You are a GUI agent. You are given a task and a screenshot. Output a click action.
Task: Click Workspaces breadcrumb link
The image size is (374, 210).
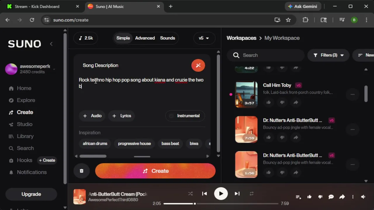pyautogui.click(x=241, y=38)
